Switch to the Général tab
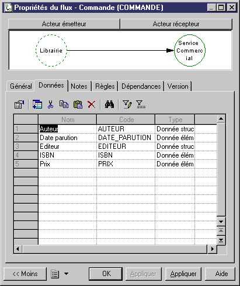 (21, 86)
